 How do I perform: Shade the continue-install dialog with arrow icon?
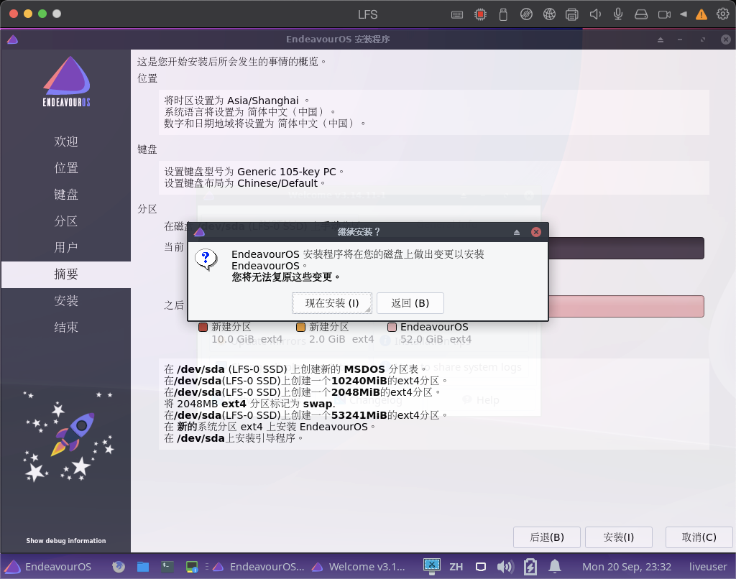click(517, 232)
